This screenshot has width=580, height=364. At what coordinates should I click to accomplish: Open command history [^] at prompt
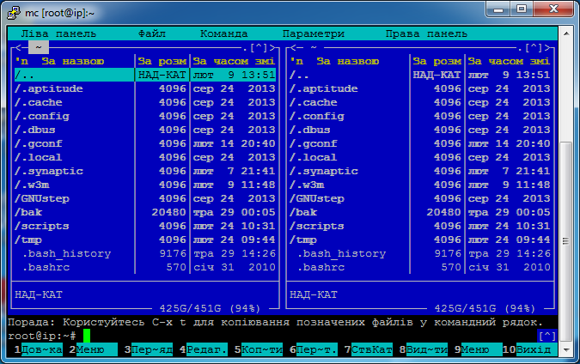click(x=547, y=336)
